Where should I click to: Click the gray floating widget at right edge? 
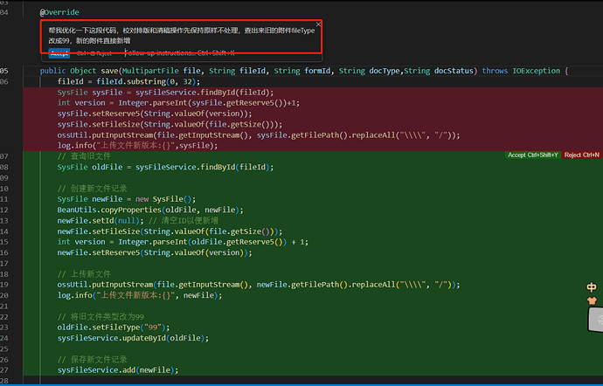coord(596,320)
